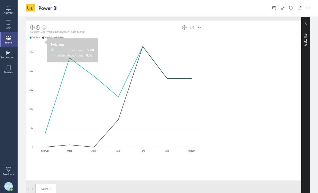Viewport: 318px width, 193px height.
Task: Click the chart title 'nach Monat' text
Action: point(78,32)
